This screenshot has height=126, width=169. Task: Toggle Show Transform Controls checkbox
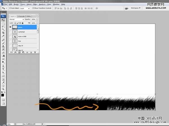click(33, 8)
